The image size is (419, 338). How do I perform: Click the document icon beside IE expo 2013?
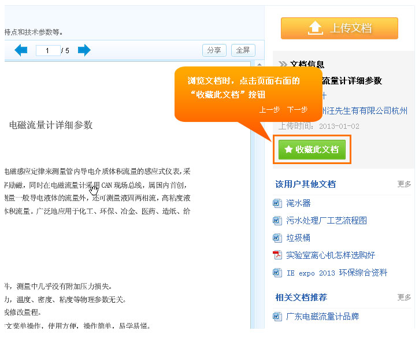(277, 273)
